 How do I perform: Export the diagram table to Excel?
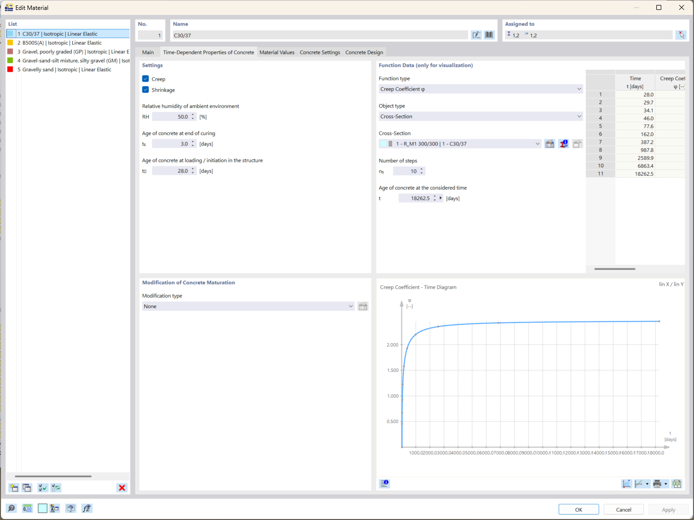tap(677, 484)
